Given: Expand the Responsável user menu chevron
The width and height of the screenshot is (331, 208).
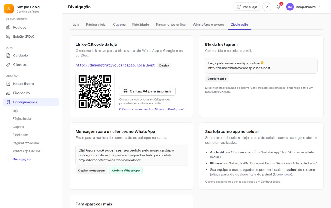Looking at the screenshot, I should point(321,7).
